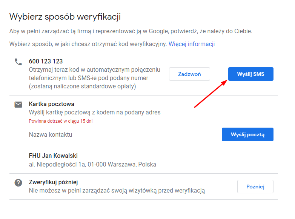
Task: Click the Wybierz sposób weryfikacji title
Action: (x=65, y=17)
